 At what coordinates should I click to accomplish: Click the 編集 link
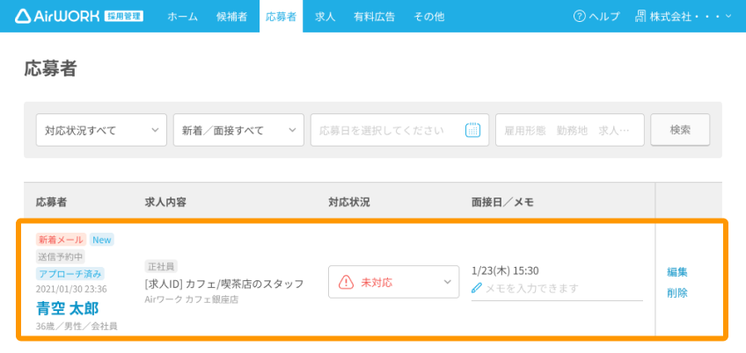pyautogui.click(x=677, y=272)
